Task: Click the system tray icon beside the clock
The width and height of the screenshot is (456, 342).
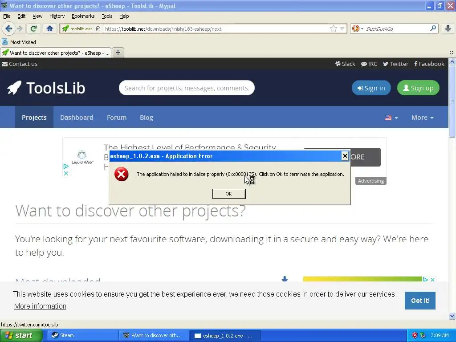Action: [423, 335]
